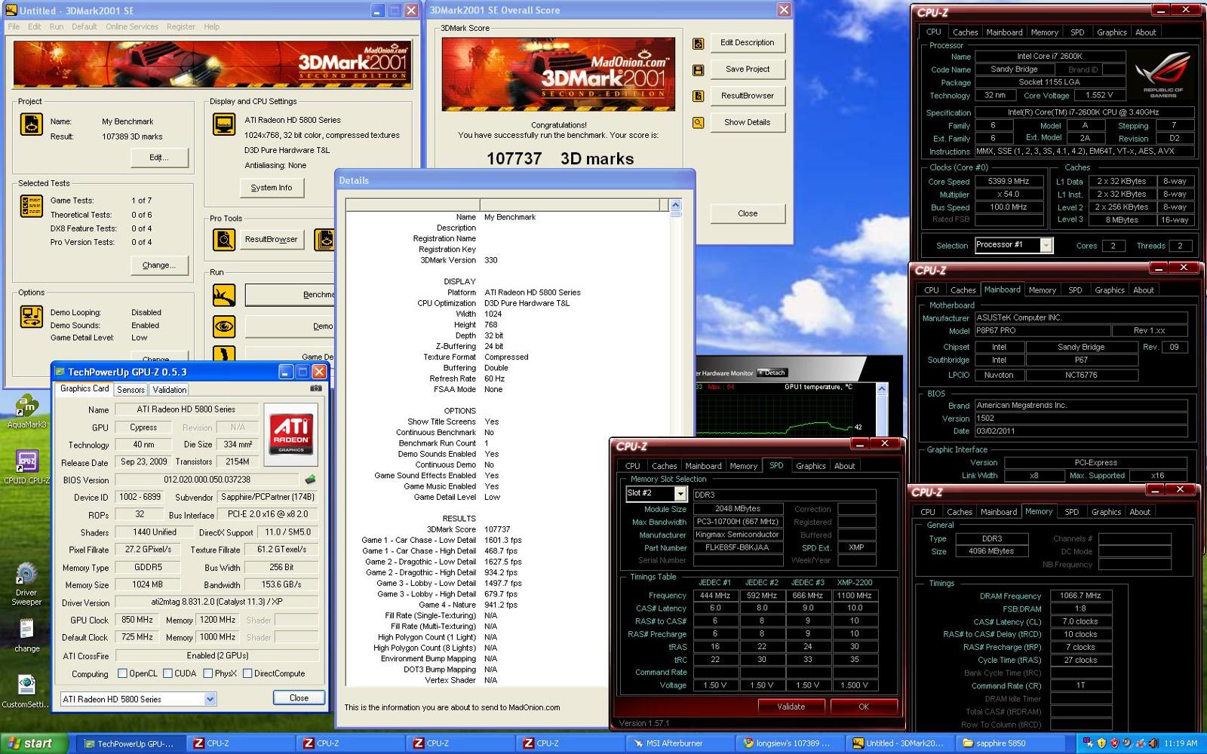Click the Edit... button under Project

(158, 158)
